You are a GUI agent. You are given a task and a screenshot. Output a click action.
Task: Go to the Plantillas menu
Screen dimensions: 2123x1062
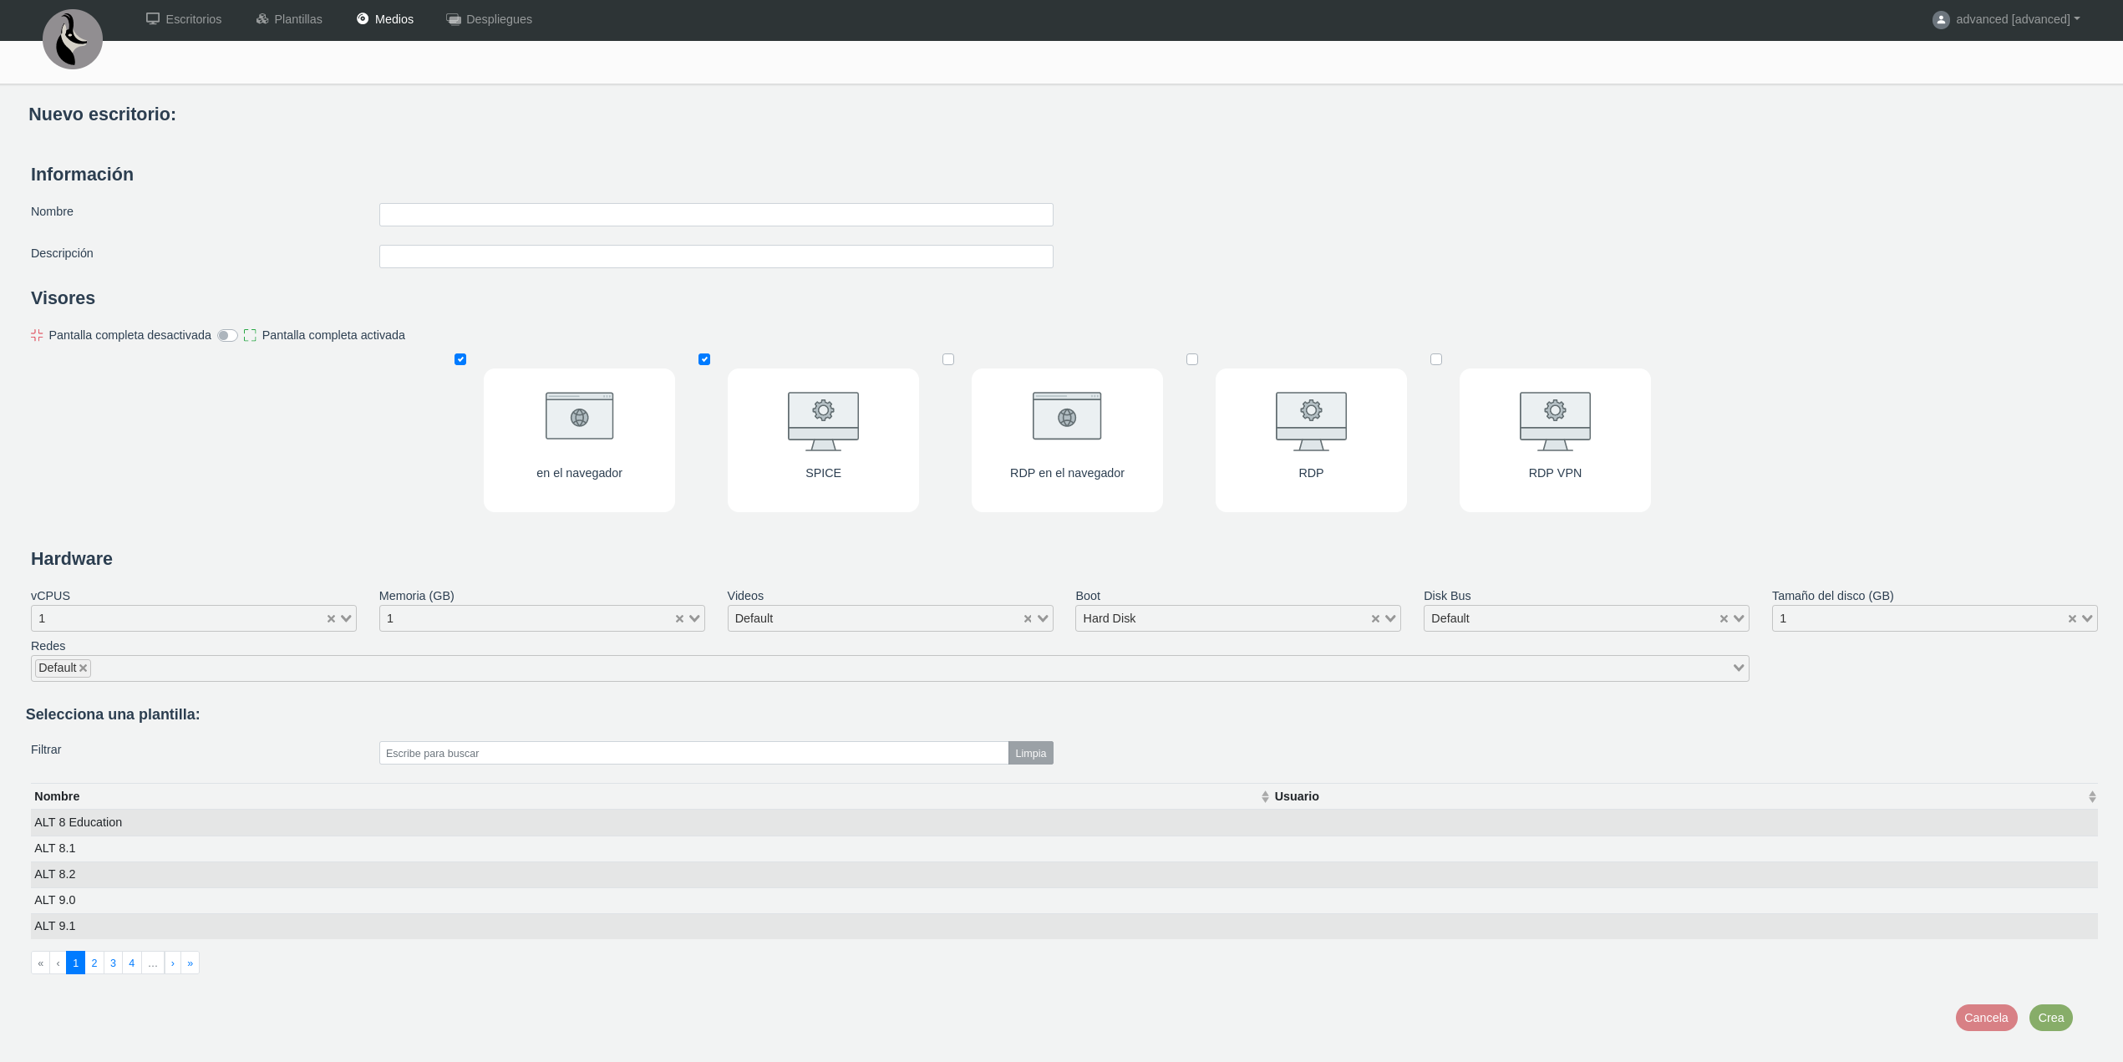[289, 19]
